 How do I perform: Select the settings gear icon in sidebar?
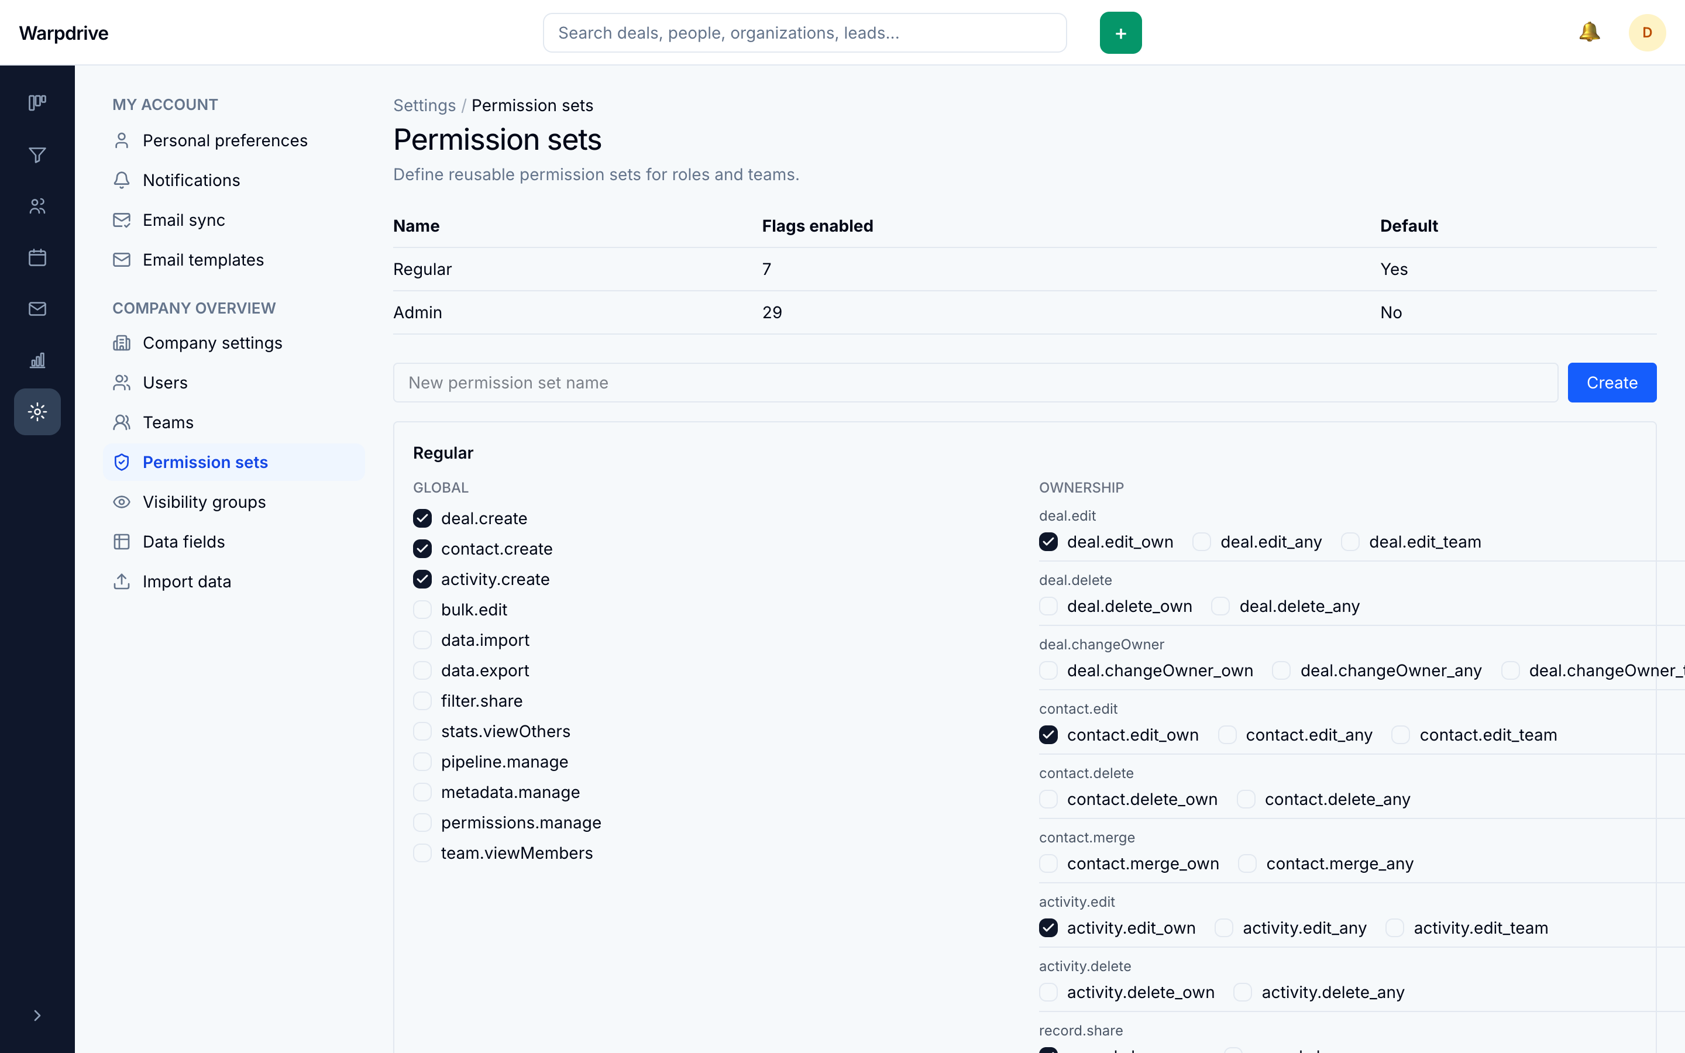(37, 412)
